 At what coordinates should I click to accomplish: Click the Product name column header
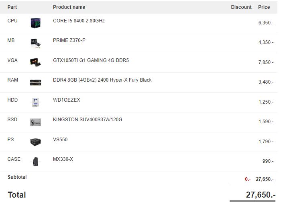(x=69, y=7)
